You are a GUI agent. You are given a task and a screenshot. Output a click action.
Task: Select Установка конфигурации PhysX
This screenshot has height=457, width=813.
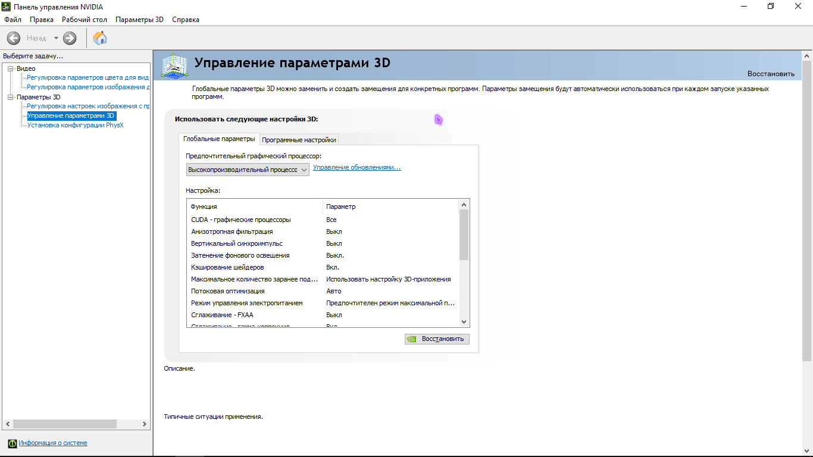pos(76,125)
